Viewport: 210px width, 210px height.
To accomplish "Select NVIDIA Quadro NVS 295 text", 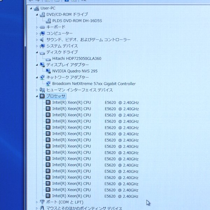I will [x=75, y=71].
